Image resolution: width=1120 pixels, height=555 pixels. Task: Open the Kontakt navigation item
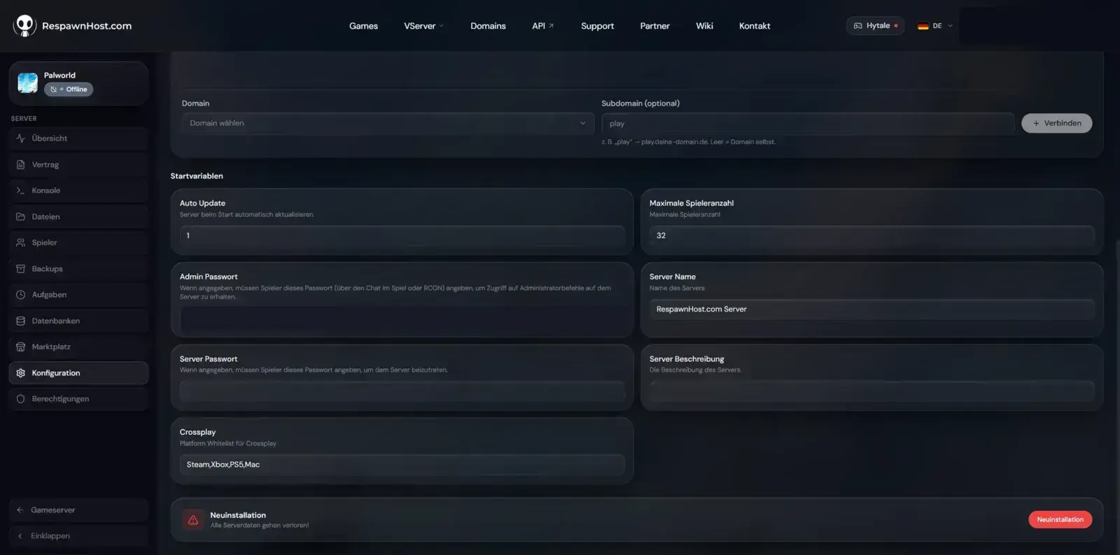click(755, 26)
